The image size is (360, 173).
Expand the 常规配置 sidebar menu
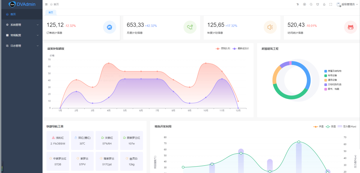(x=21, y=35)
